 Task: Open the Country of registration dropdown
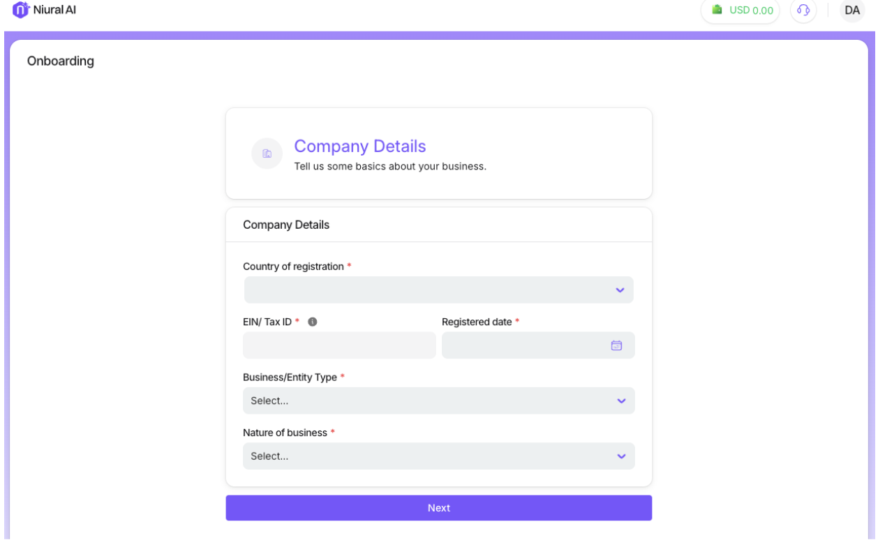(x=429, y=290)
